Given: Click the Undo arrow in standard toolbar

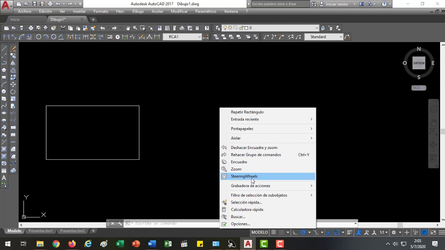Looking at the screenshot, I should click(103, 28).
